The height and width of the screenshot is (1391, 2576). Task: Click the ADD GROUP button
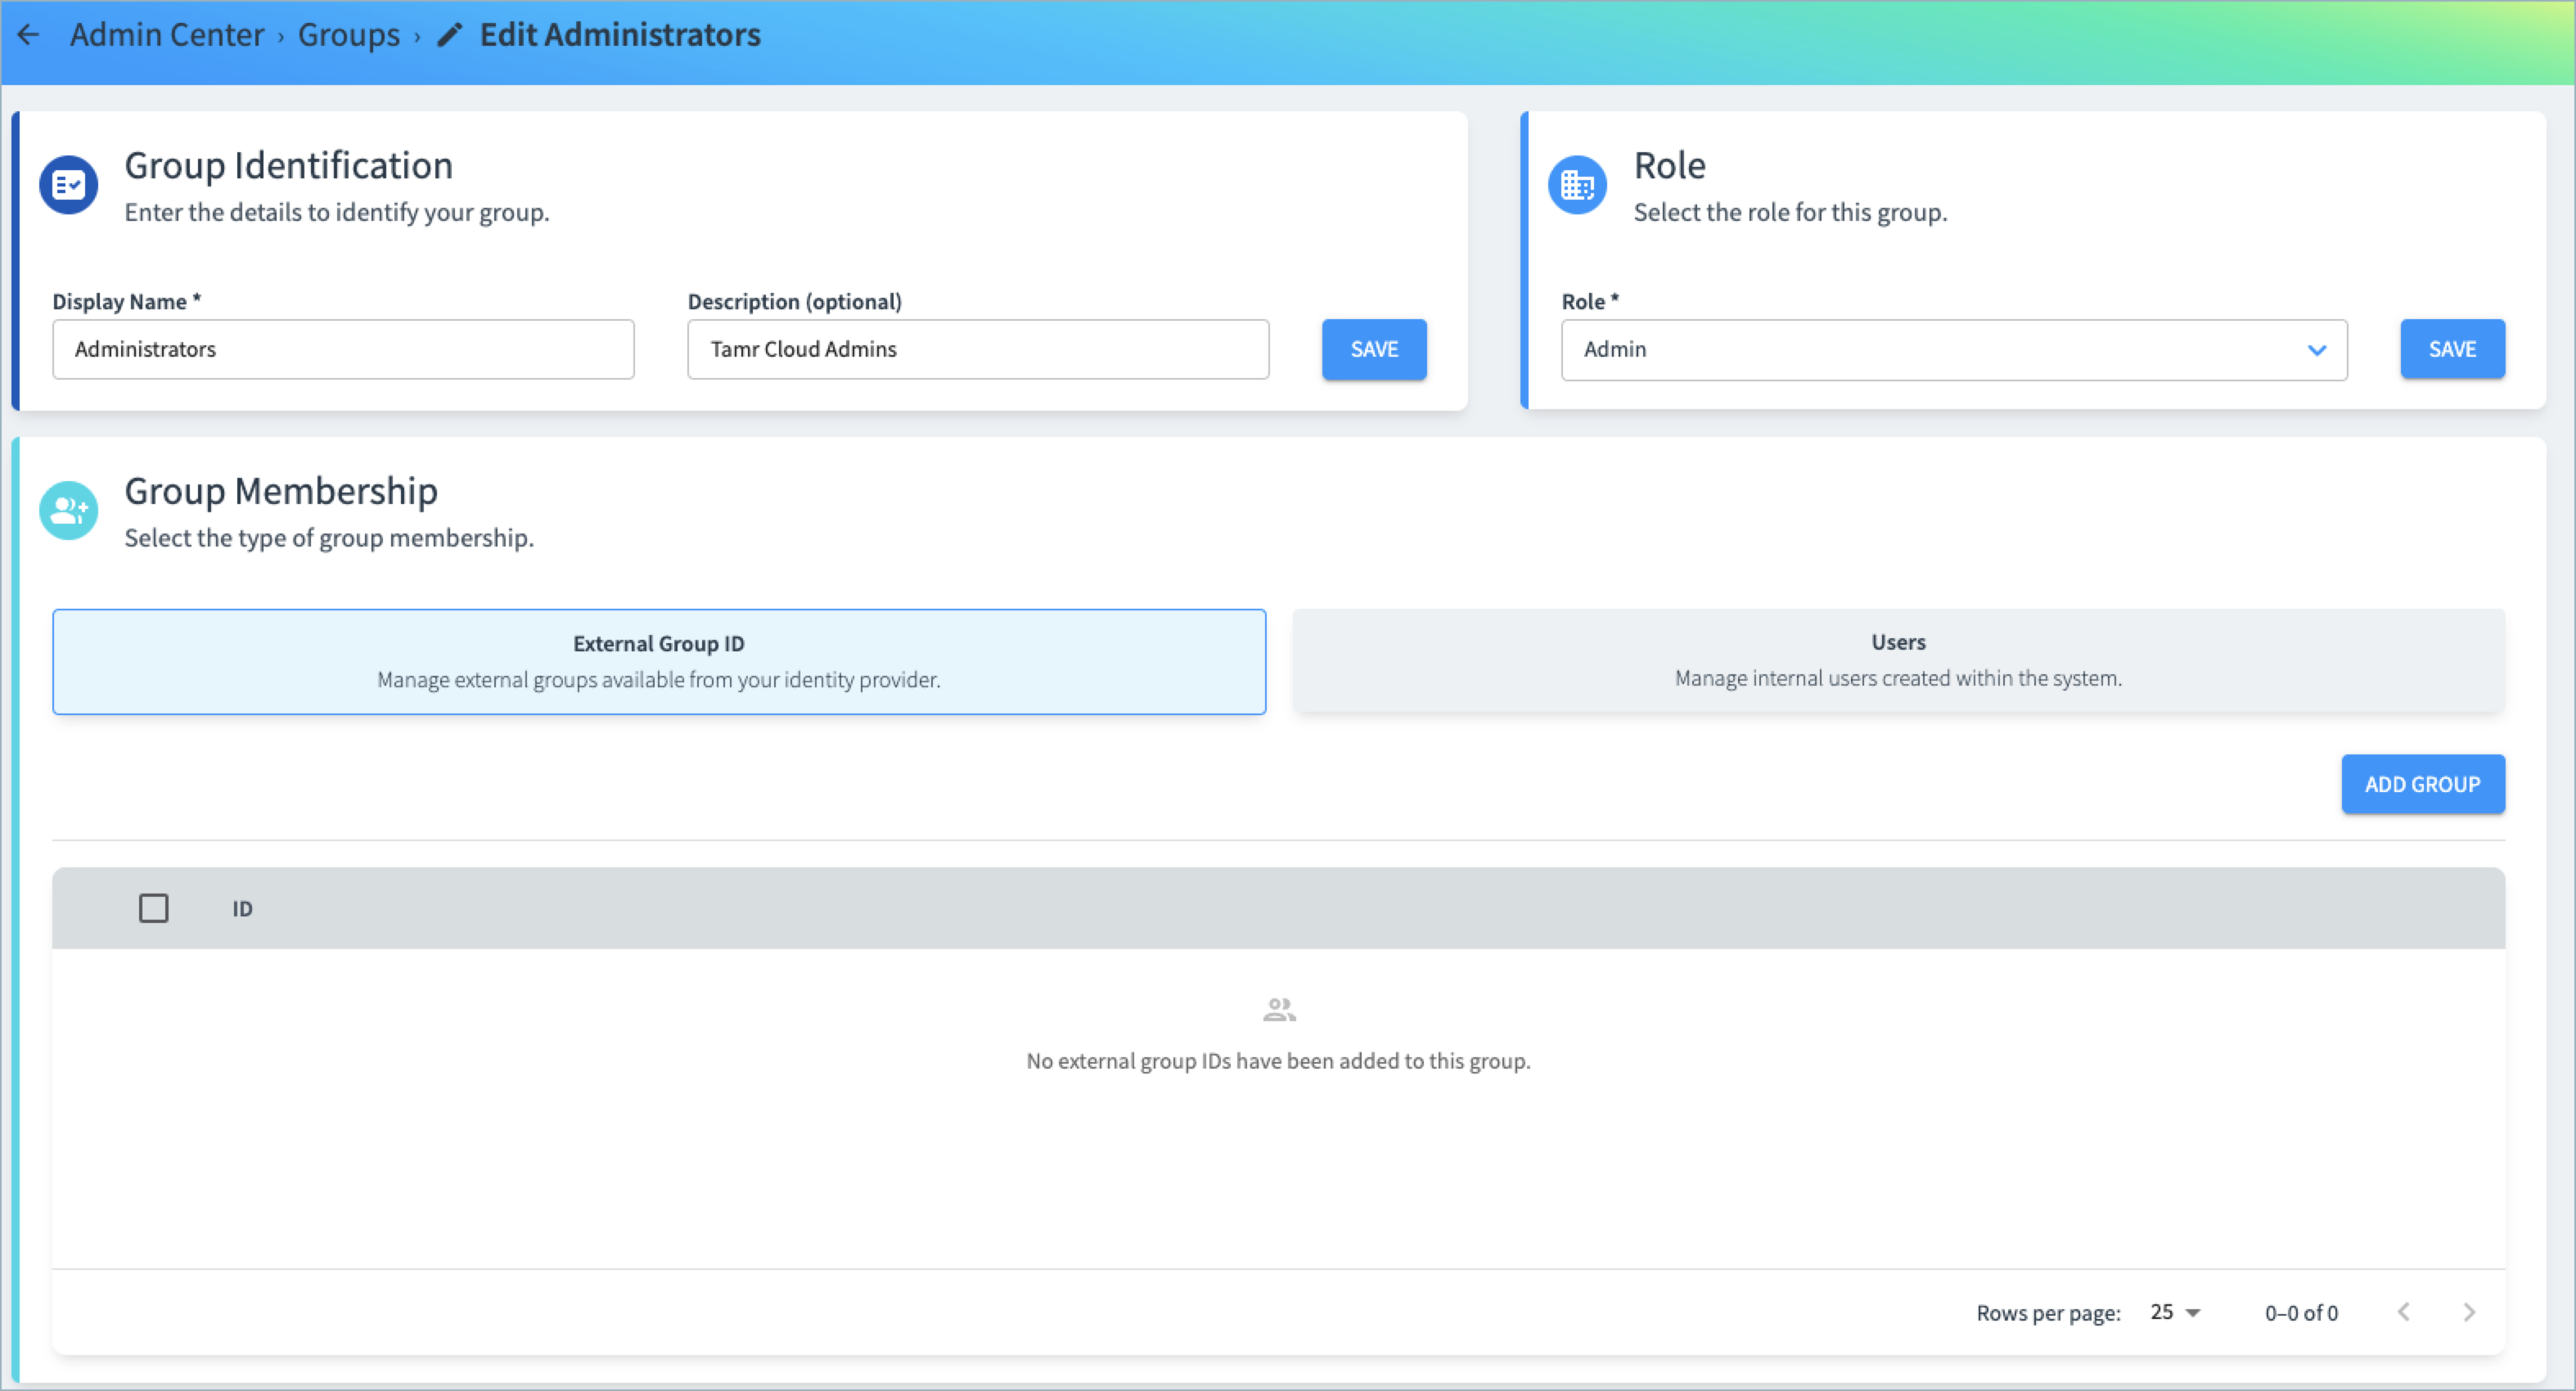[x=2422, y=784]
